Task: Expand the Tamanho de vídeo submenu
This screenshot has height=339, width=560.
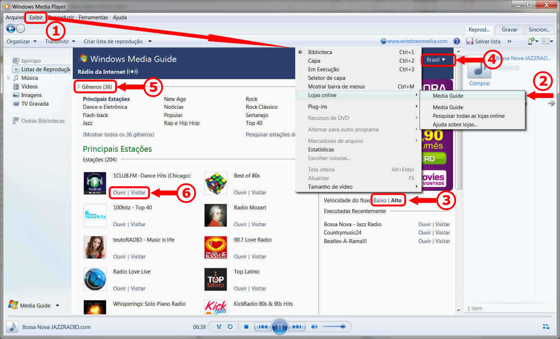Action: (x=358, y=187)
